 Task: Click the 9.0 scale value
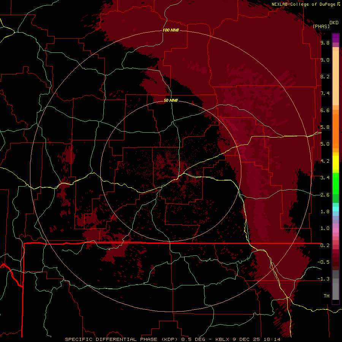click(x=325, y=60)
